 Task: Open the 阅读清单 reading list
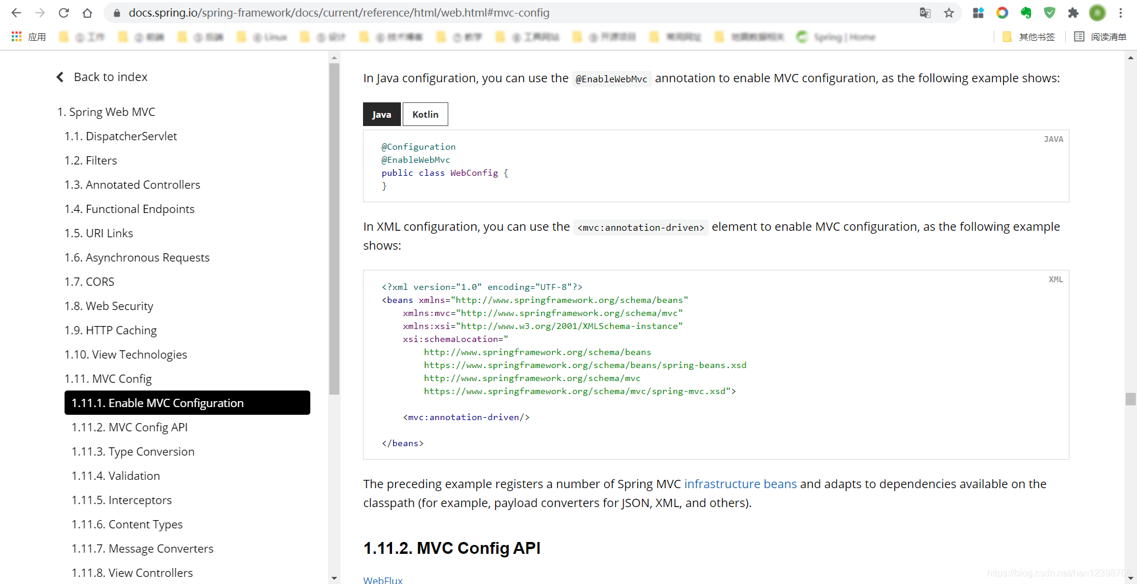1100,36
